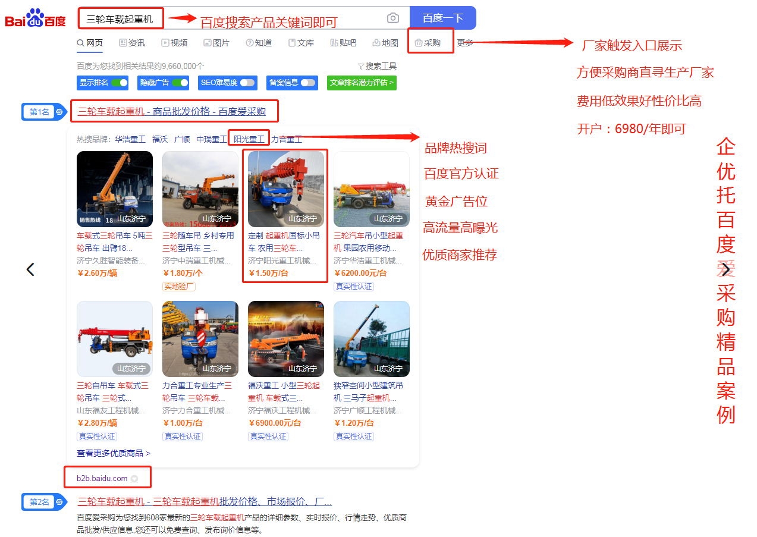Screen dimensions: 757x537
Task: Click the 广顺 brand link
Action: tap(182, 139)
